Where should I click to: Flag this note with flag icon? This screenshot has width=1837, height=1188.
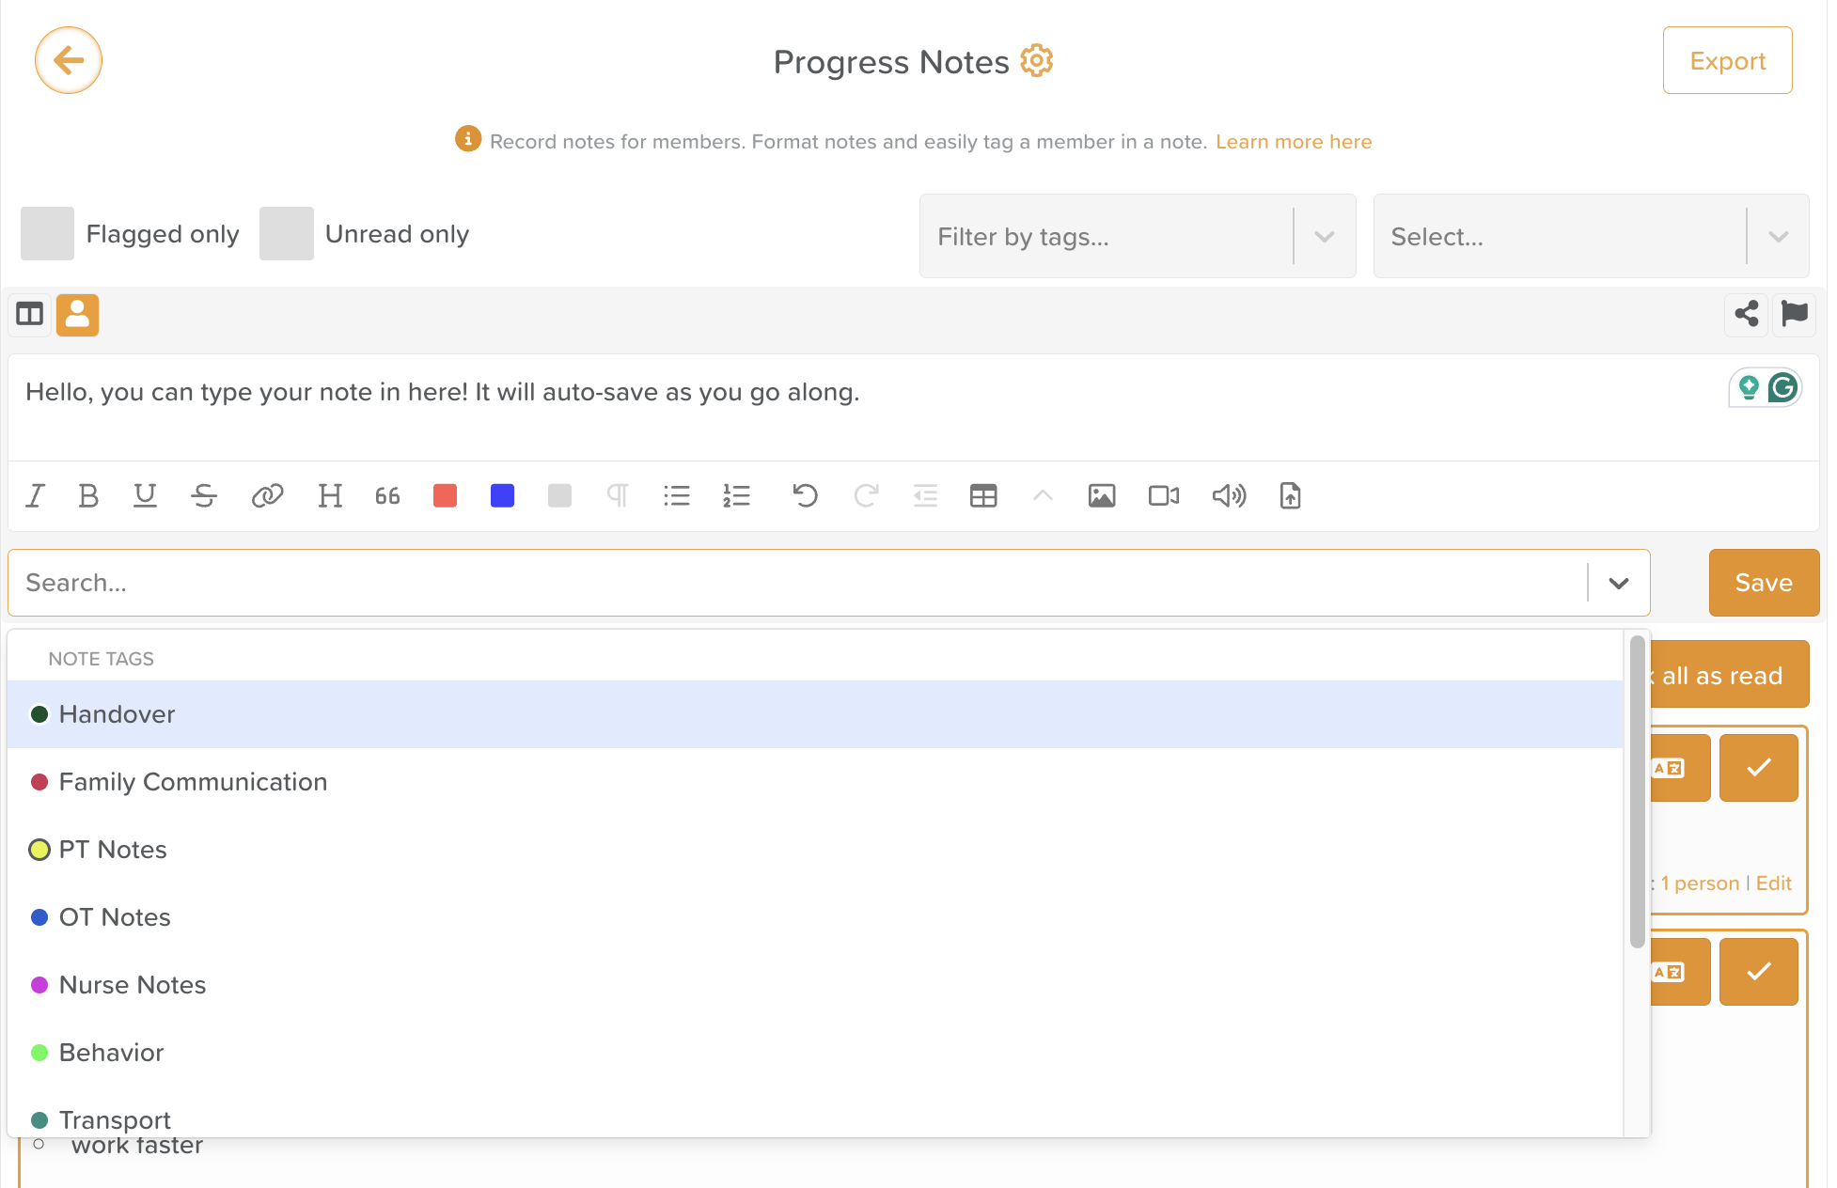(x=1794, y=314)
